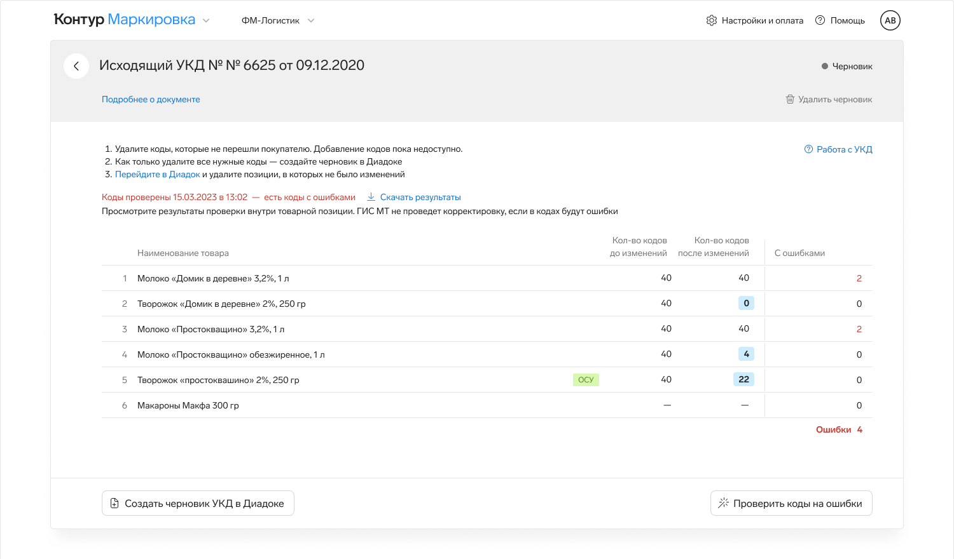Click the С ошибками column header
Image resolution: width=954 pixels, height=559 pixels.
click(799, 253)
